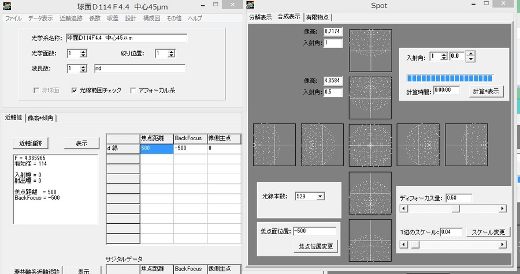Click the 像高 field showing 8.7174
The height and width of the screenshot is (274, 520).
pyautogui.click(x=333, y=31)
